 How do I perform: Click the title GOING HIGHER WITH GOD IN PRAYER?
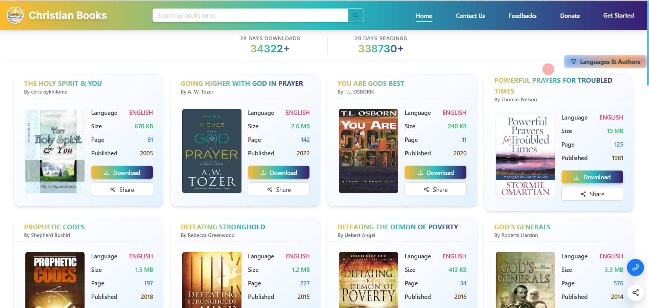242,83
